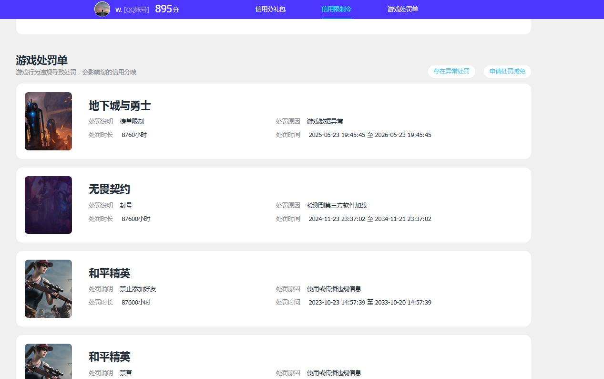Go to the 游戏处罚单 tab

[403, 9]
